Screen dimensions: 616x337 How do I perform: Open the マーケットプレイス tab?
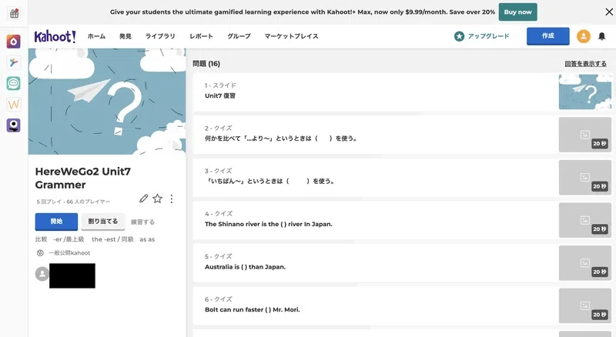tap(291, 36)
